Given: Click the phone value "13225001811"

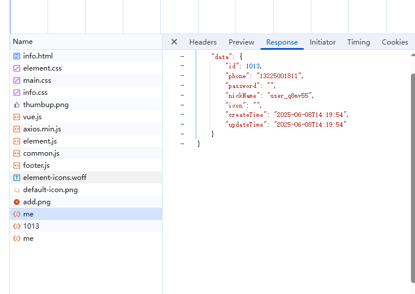Looking at the screenshot, I should [279, 76].
